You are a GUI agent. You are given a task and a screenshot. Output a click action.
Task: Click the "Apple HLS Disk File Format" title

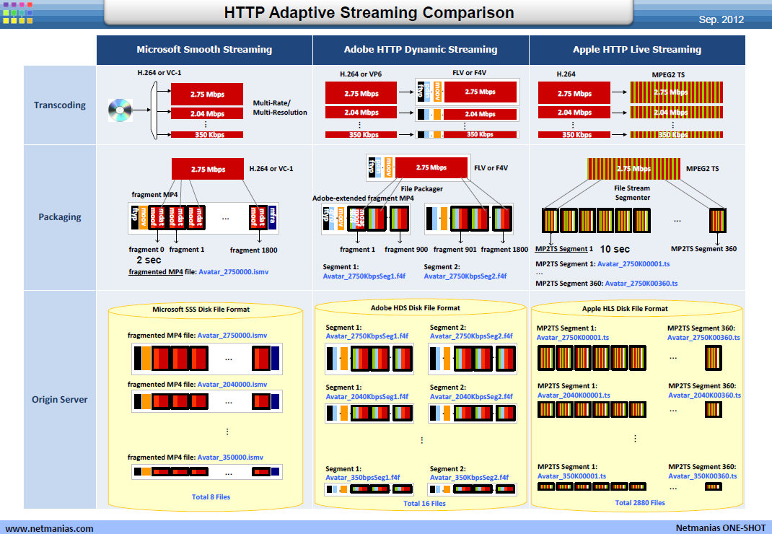coord(625,309)
